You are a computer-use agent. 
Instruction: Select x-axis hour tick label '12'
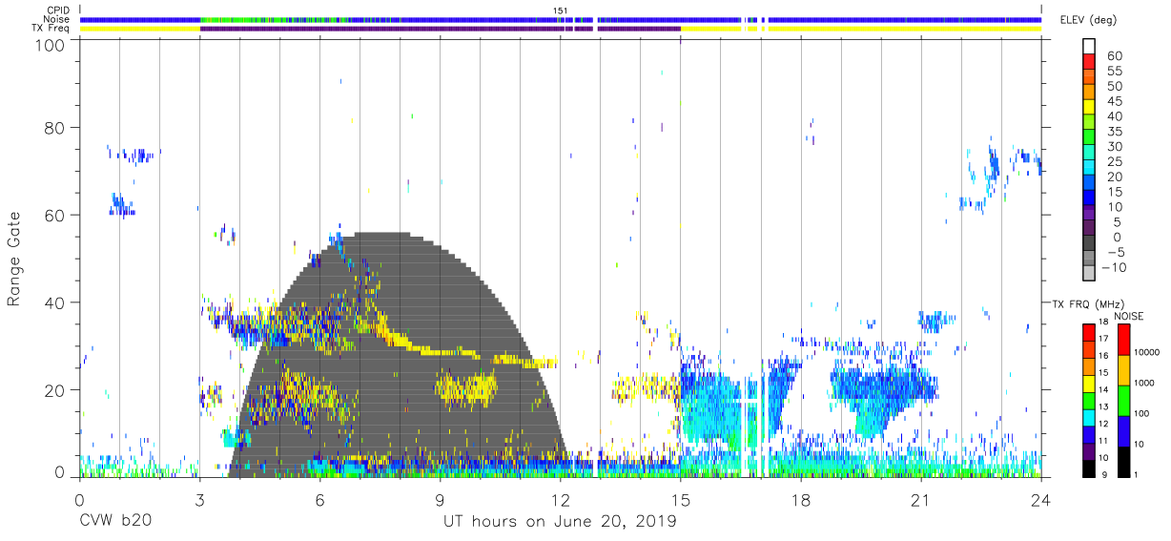pos(561,501)
